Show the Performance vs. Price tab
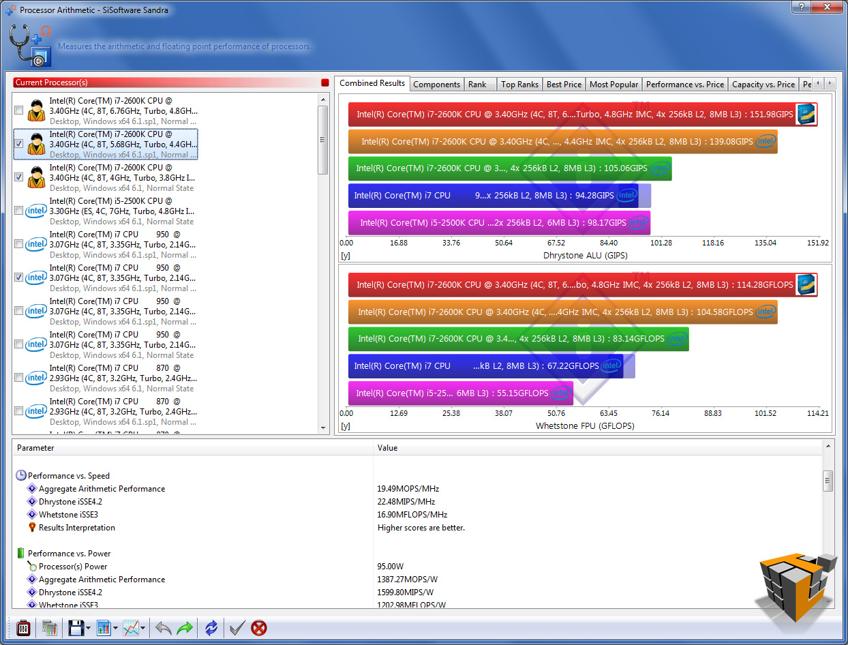Image resolution: width=848 pixels, height=645 pixels. tap(685, 85)
